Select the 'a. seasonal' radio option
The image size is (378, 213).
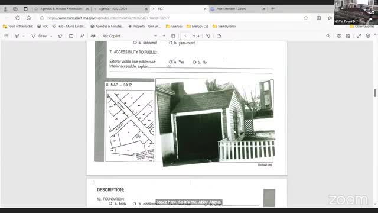pos(135,43)
